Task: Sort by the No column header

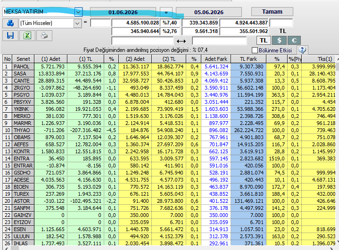Action: point(8,59)
